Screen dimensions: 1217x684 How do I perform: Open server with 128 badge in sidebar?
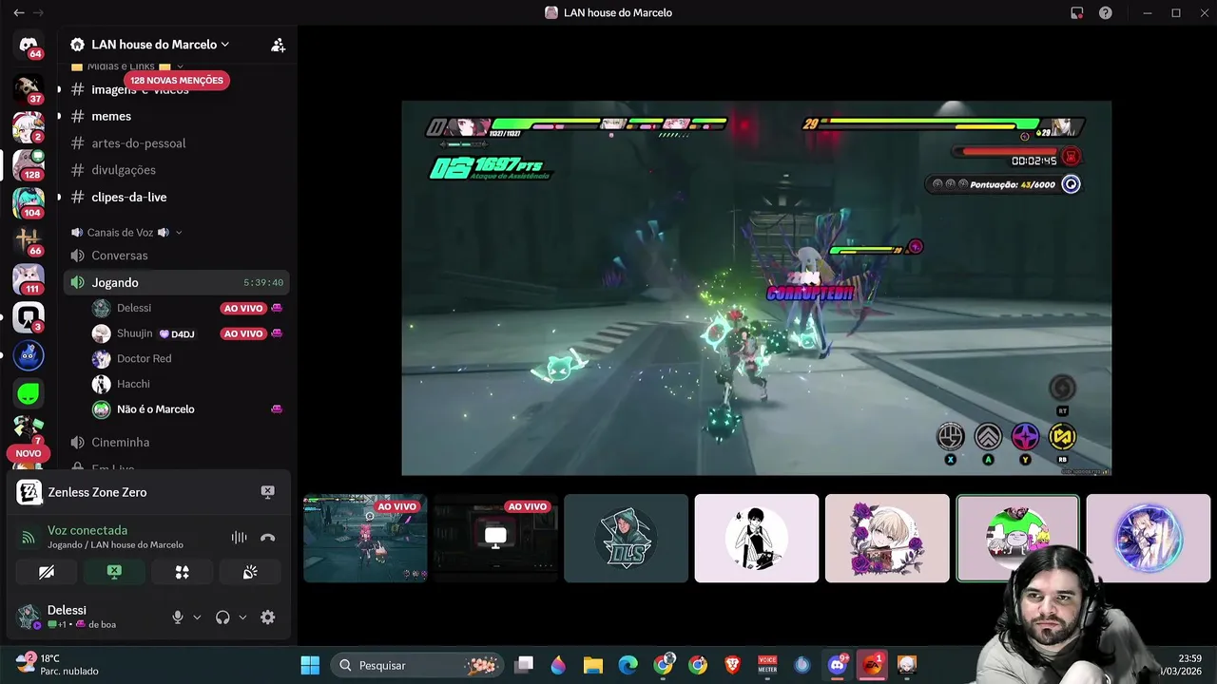tap(29, 164)
